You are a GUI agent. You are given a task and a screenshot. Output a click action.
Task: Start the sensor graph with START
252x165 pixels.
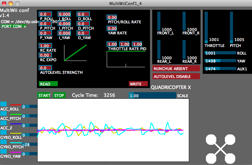click(x=44, y=95)
